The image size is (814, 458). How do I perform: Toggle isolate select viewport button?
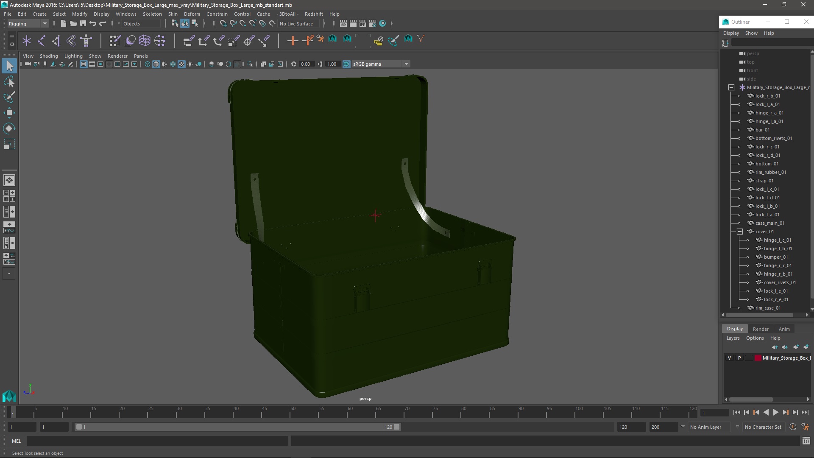(x=250, y=64)
